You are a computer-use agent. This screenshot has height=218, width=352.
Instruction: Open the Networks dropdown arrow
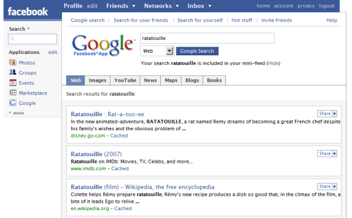(177, 6)
